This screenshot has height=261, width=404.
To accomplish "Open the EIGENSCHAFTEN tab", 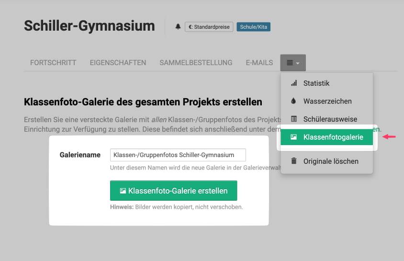I will (118, 63).
